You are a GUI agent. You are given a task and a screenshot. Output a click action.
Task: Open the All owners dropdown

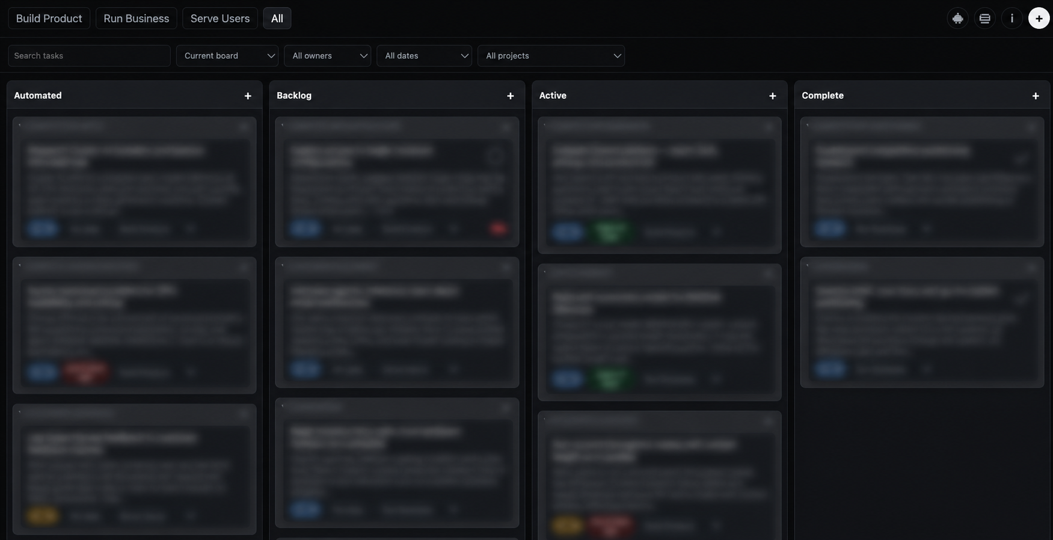point(328,56)
